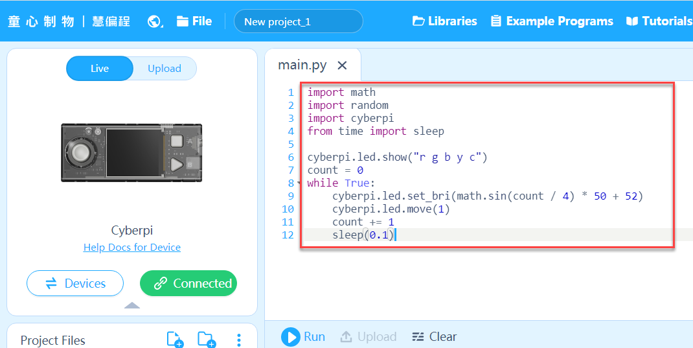
Task: Click the Devices button
Action: [75, 283]
